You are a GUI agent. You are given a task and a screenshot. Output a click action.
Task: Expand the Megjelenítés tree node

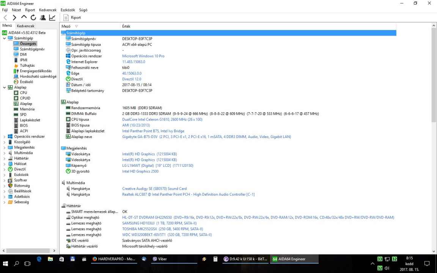5,147
